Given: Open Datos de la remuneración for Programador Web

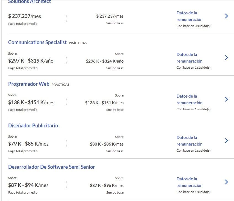Looking at the screenshot, I should [x=190, y=99].
